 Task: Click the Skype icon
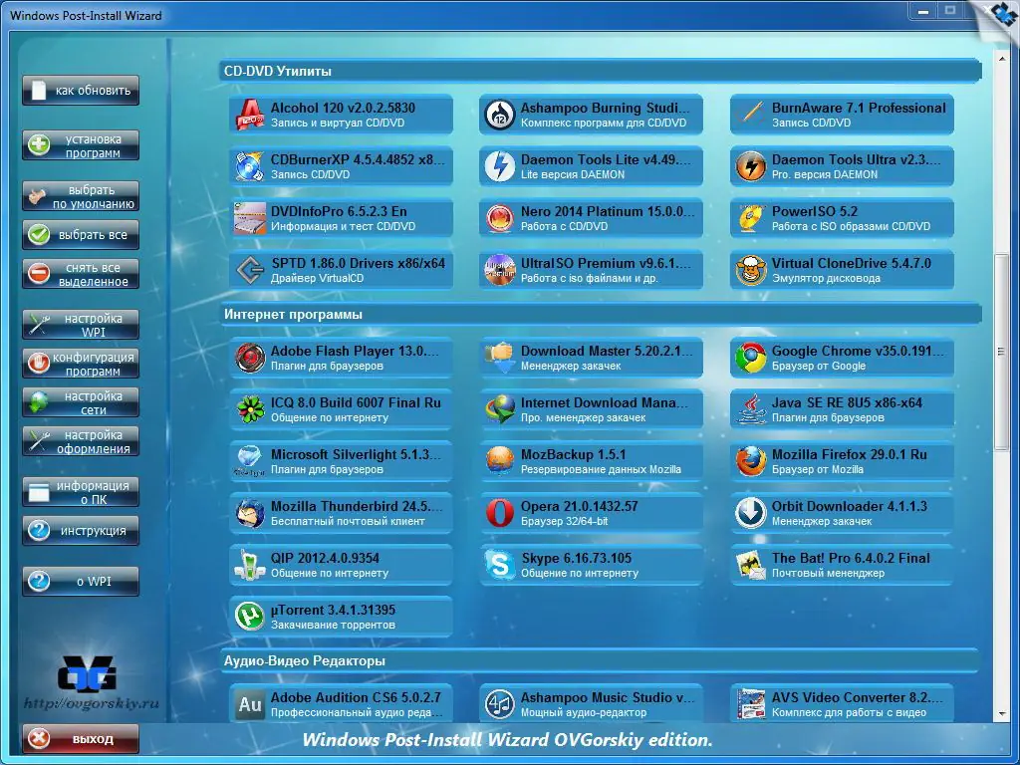tap(500, 565)
